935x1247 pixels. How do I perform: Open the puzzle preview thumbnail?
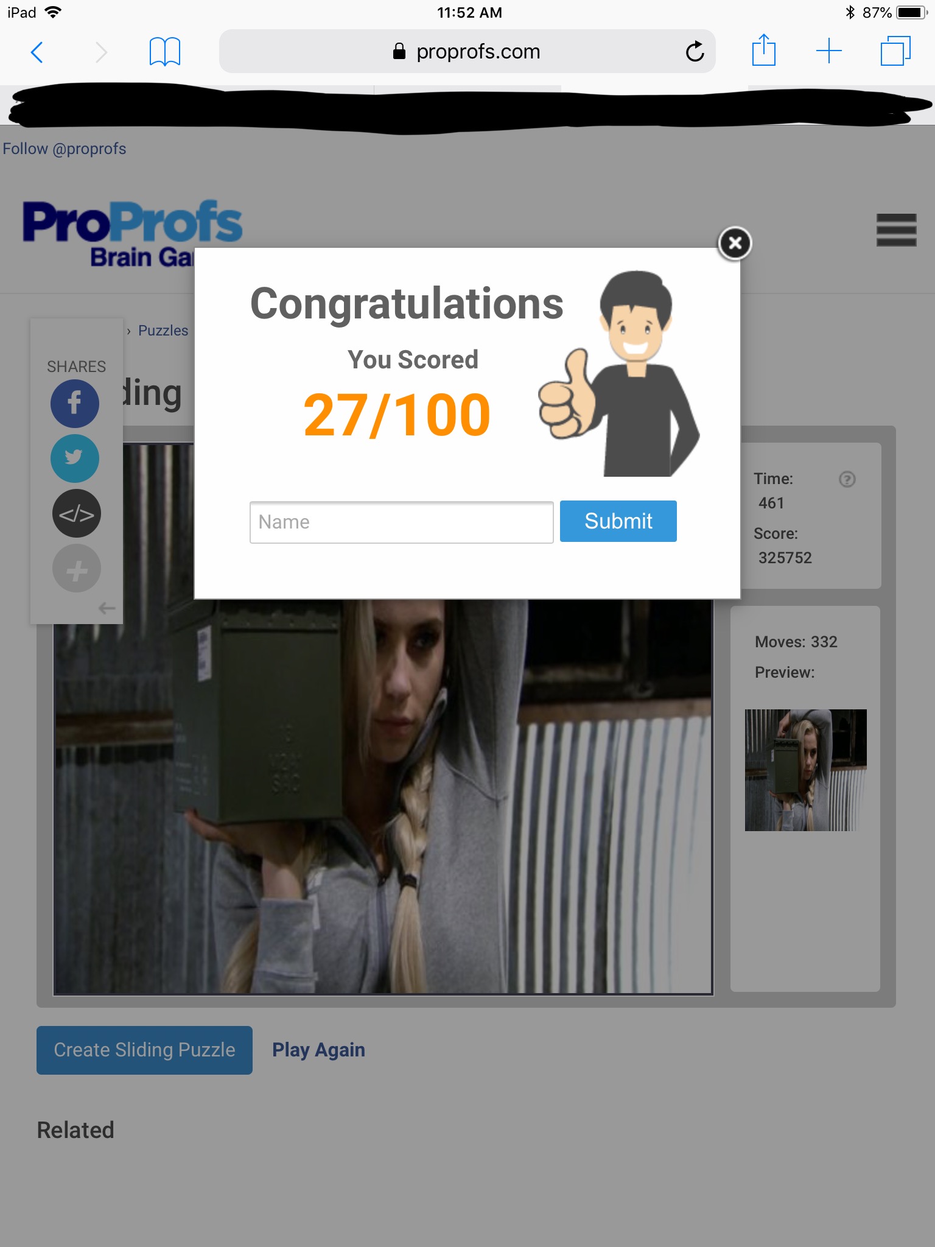click(805, 770)
